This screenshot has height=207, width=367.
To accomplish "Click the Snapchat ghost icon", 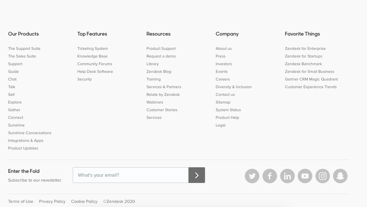I will [340, 176].
